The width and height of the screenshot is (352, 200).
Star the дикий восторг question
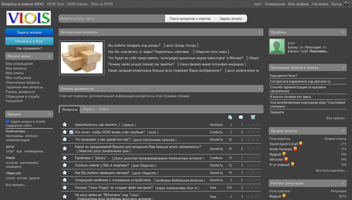[65, 139]
